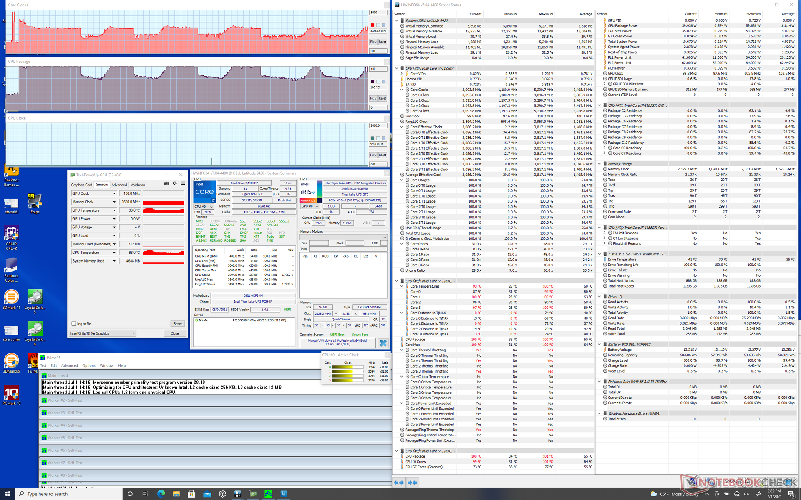Screen dimensions: 801x500
Task: Collapse the System: DELL Latitude 9420 sensor group
Action: pos(397,20)
